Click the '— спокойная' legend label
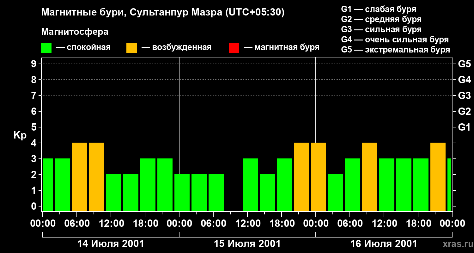 [x=83, y=47]
